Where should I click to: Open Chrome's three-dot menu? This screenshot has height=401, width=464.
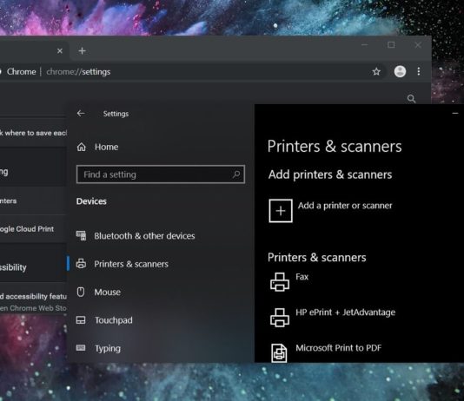[x=419, y=71]
